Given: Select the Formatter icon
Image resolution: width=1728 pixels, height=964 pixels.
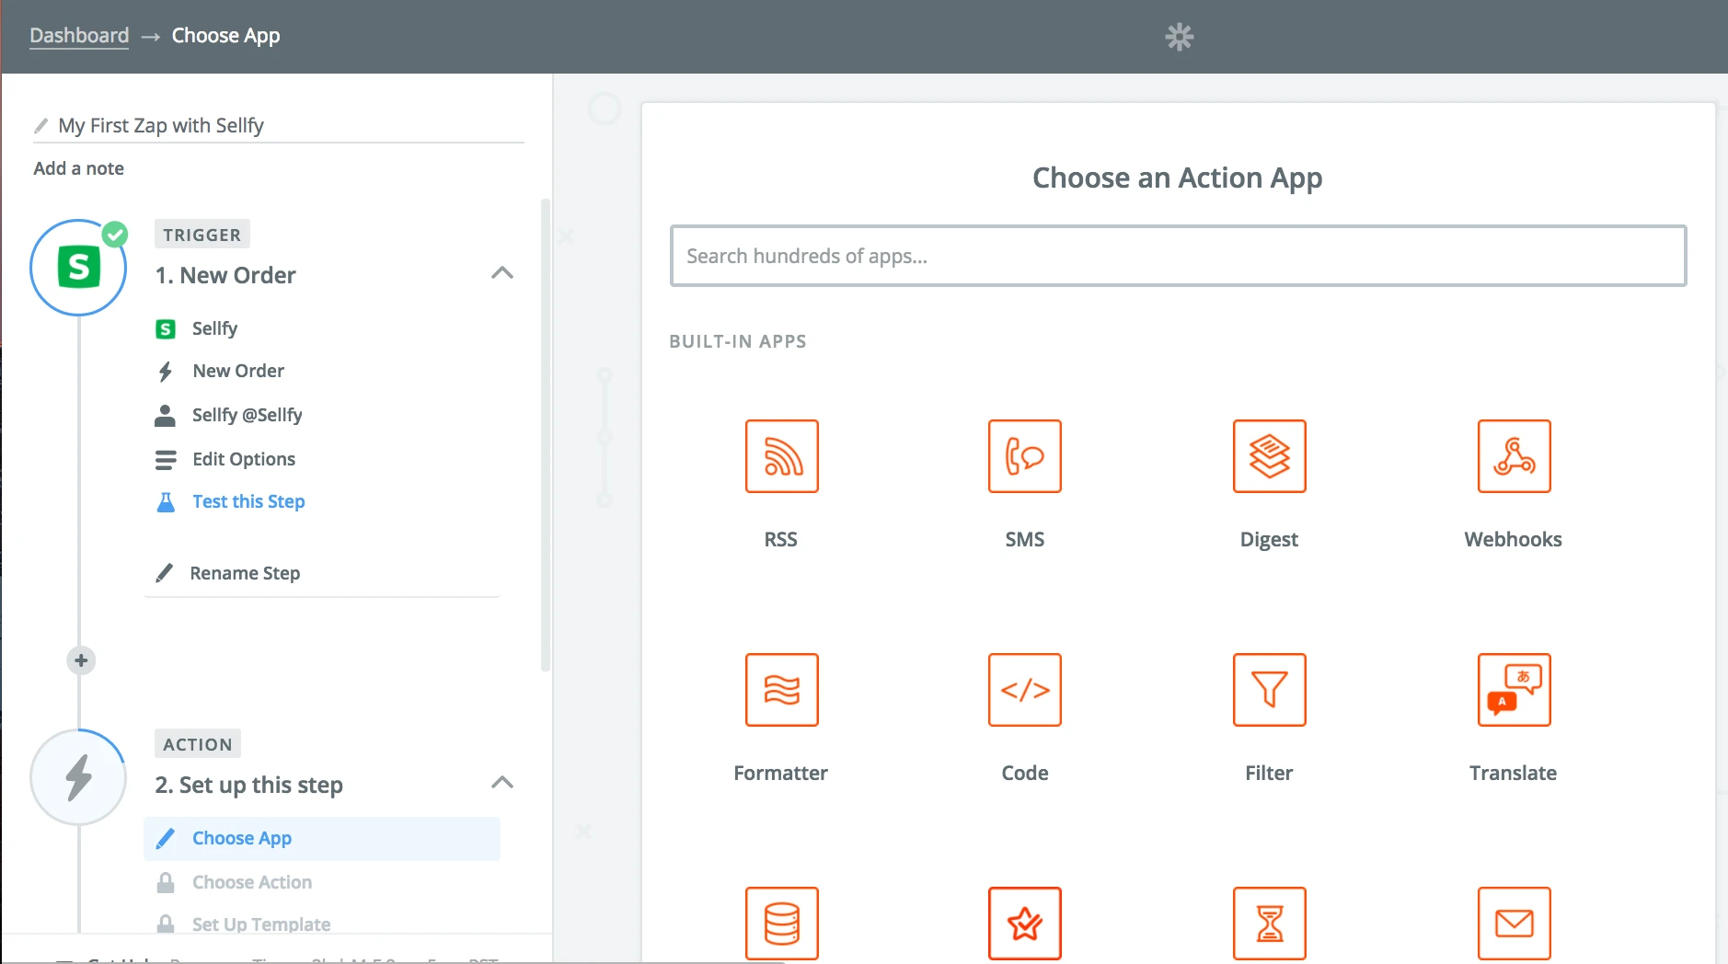Looking at the screenshot, I should tap(780, 690).
